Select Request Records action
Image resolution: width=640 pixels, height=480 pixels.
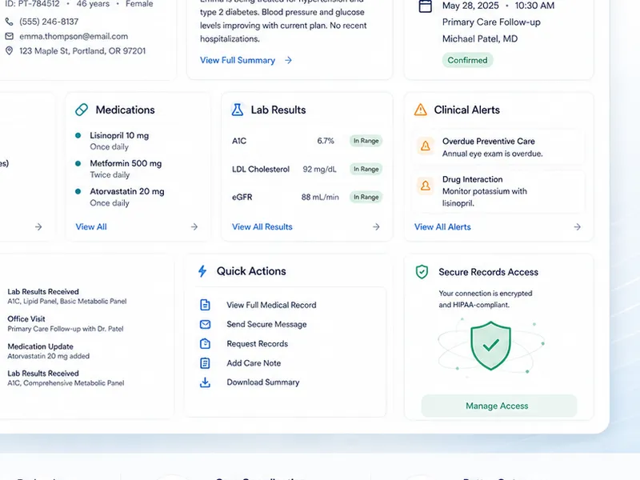pos(257,344)
